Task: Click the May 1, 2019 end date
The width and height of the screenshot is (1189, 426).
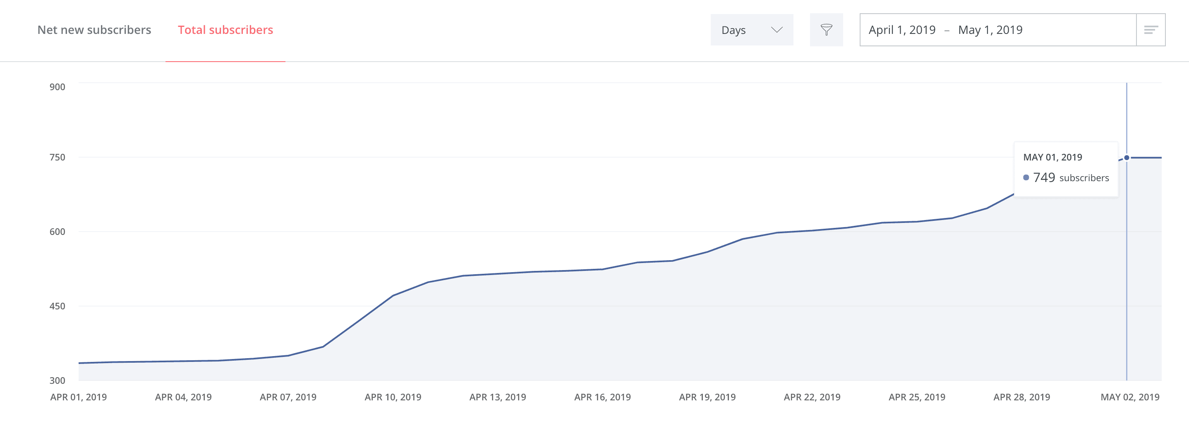Action: 990,30
